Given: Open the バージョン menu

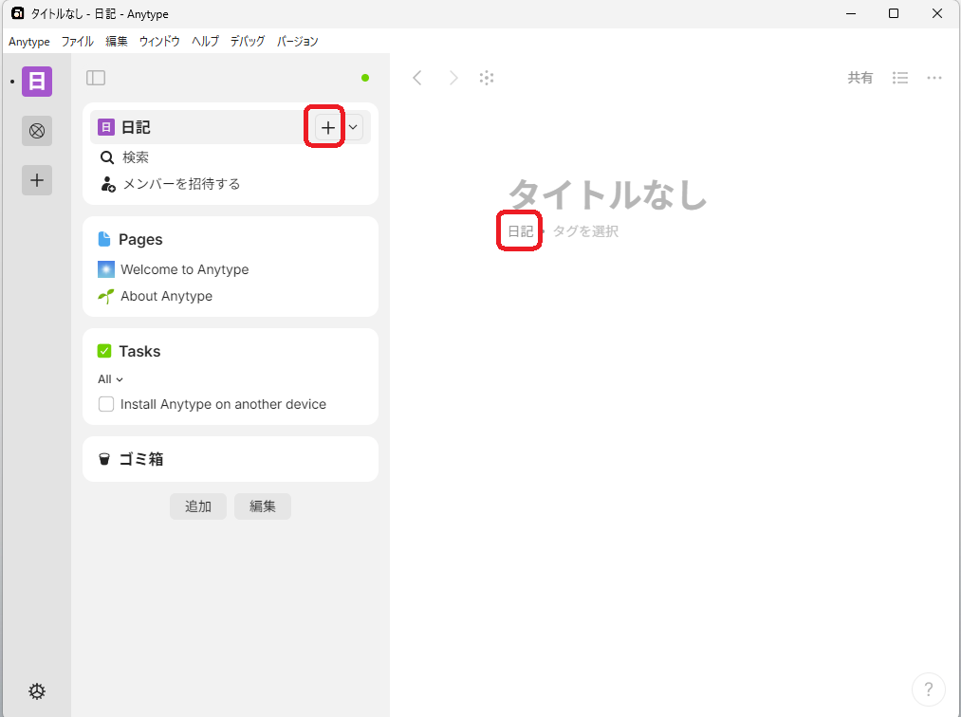Looking at the screenshot, I should [297, 42].
